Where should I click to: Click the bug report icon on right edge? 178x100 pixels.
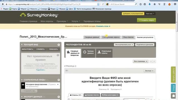point(173,96)
